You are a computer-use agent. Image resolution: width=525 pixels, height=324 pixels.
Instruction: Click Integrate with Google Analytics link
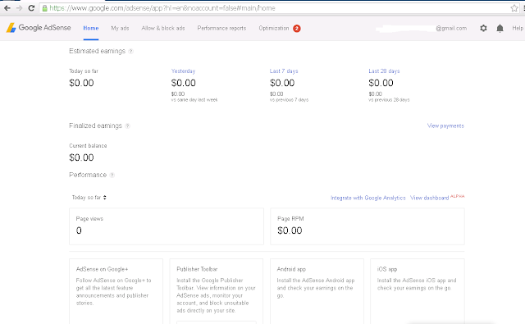click(368, 198)
